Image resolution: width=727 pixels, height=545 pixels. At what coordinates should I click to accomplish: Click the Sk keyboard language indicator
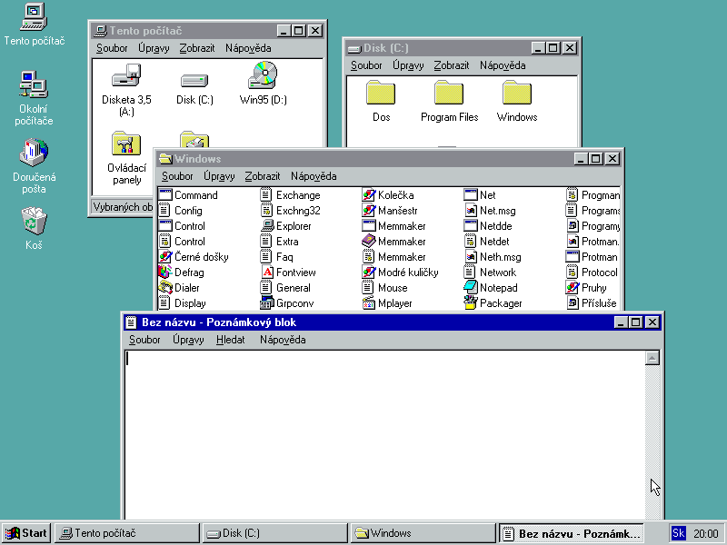(678, 533)
